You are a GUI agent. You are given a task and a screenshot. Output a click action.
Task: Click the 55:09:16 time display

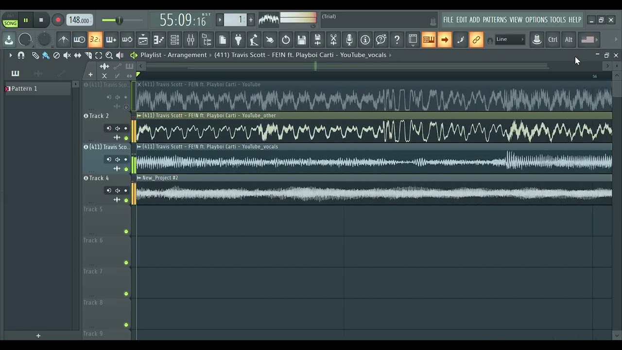[x=183, y=20]
